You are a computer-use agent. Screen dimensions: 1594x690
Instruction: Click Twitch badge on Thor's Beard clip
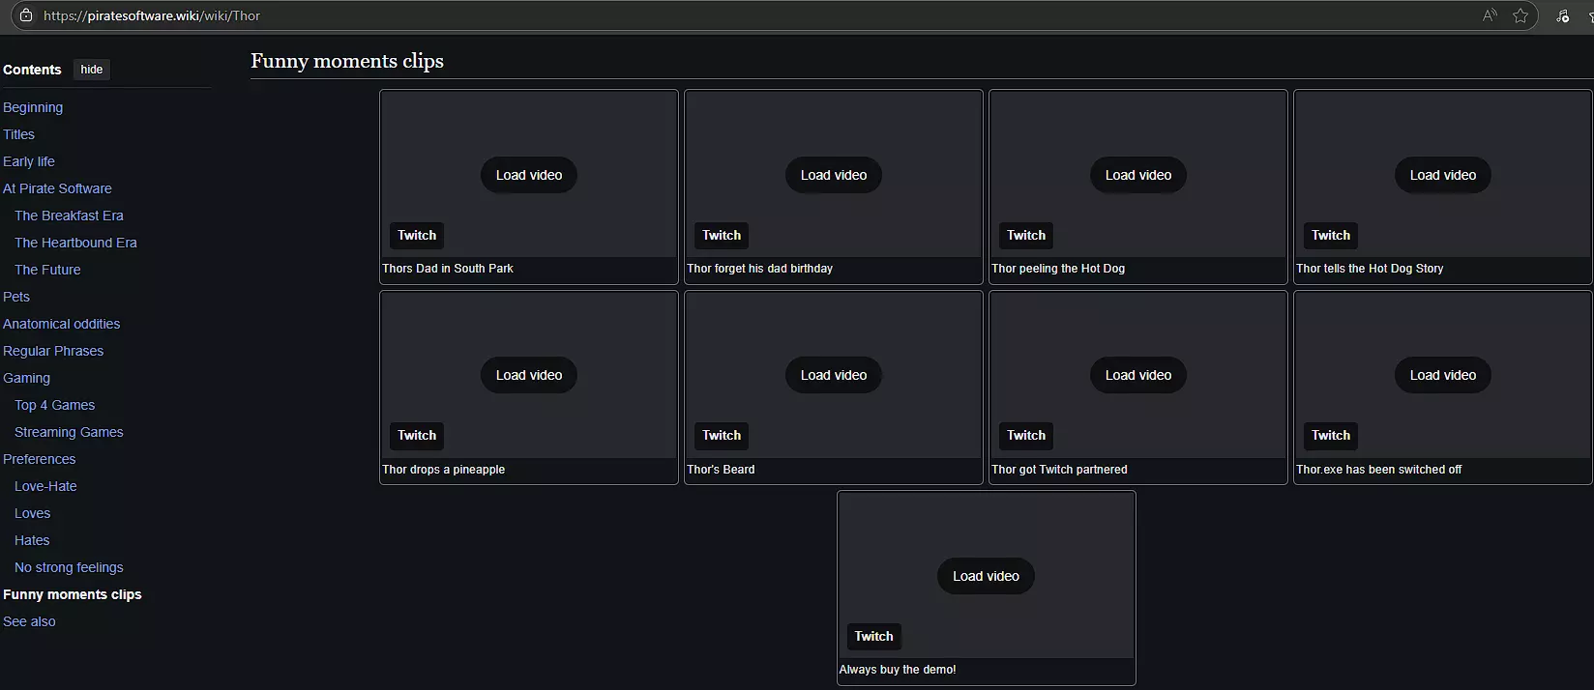(722, 435)
